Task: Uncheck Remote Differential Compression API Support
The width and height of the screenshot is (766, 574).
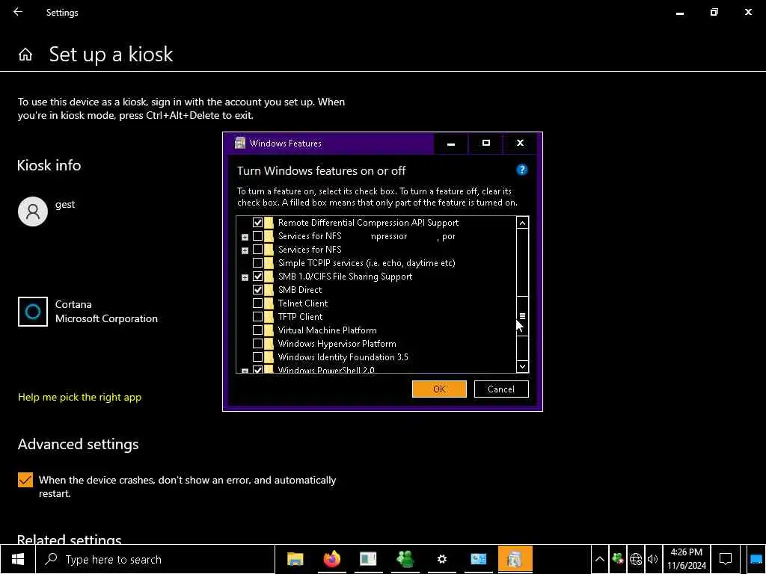Action: click(257, 223)
